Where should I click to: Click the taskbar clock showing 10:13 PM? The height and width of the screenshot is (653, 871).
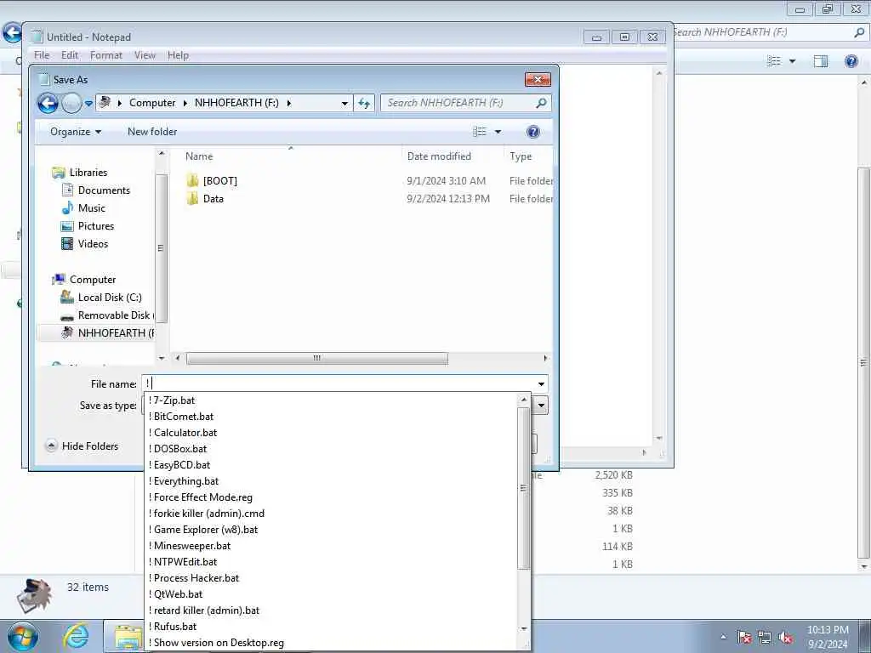pyautogui.click(x=828, y=637)
